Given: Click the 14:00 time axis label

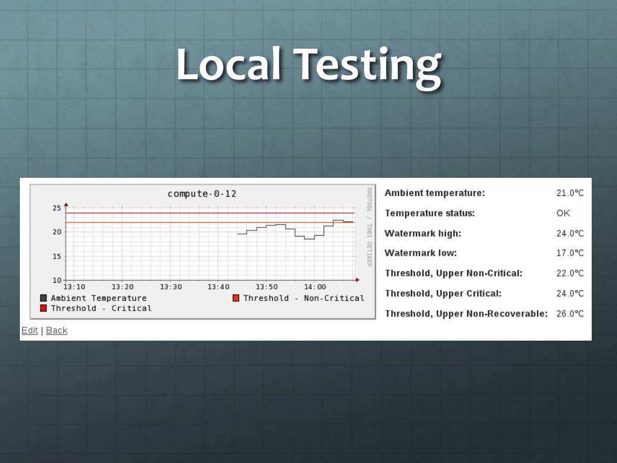Looking at the screenshot, I should tap(315, 287).
